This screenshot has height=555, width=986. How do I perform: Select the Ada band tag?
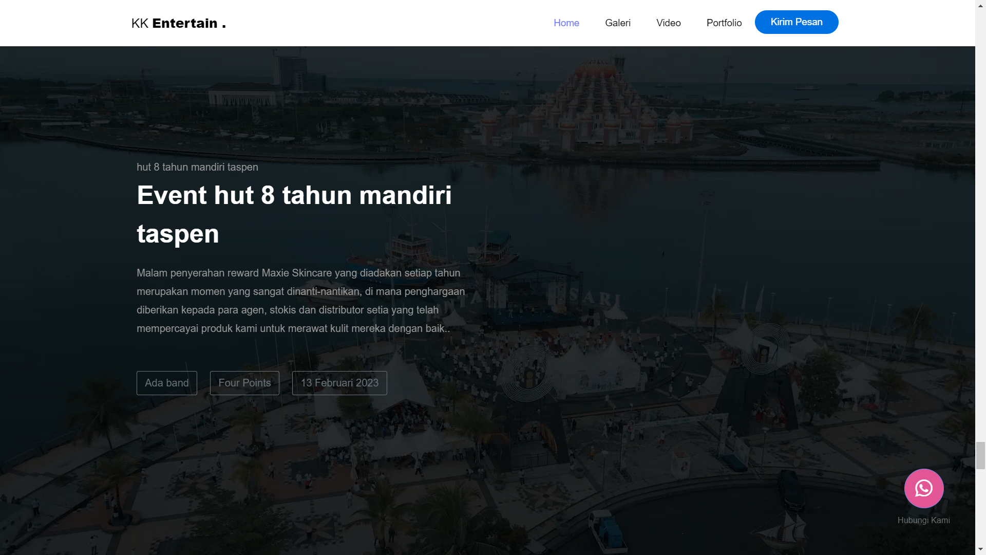click(167, 383)
